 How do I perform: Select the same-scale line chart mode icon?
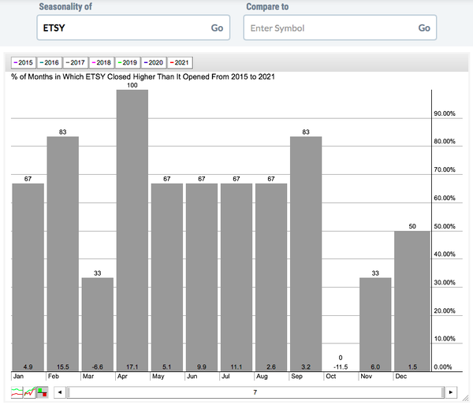(30, 392)
